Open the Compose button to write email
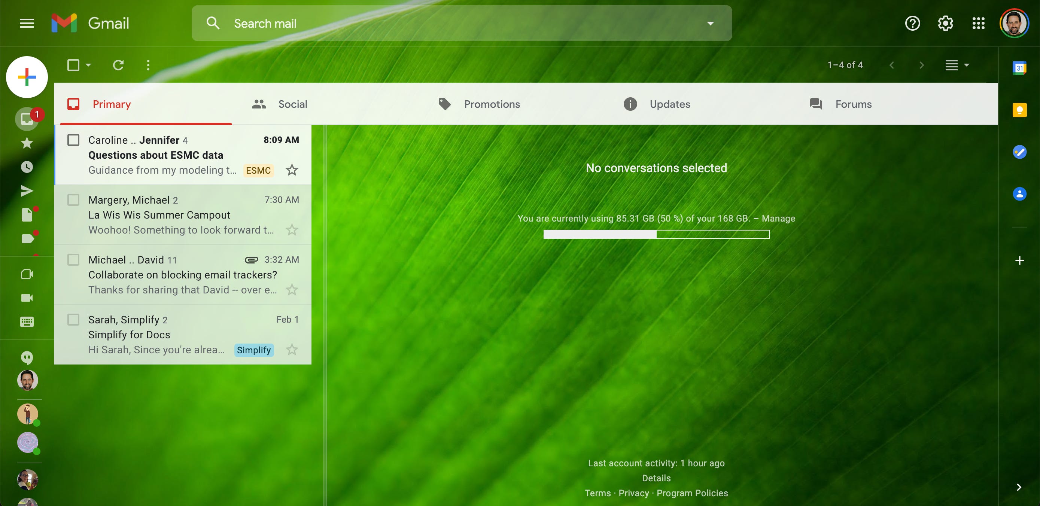 click(x=27, y=77)
